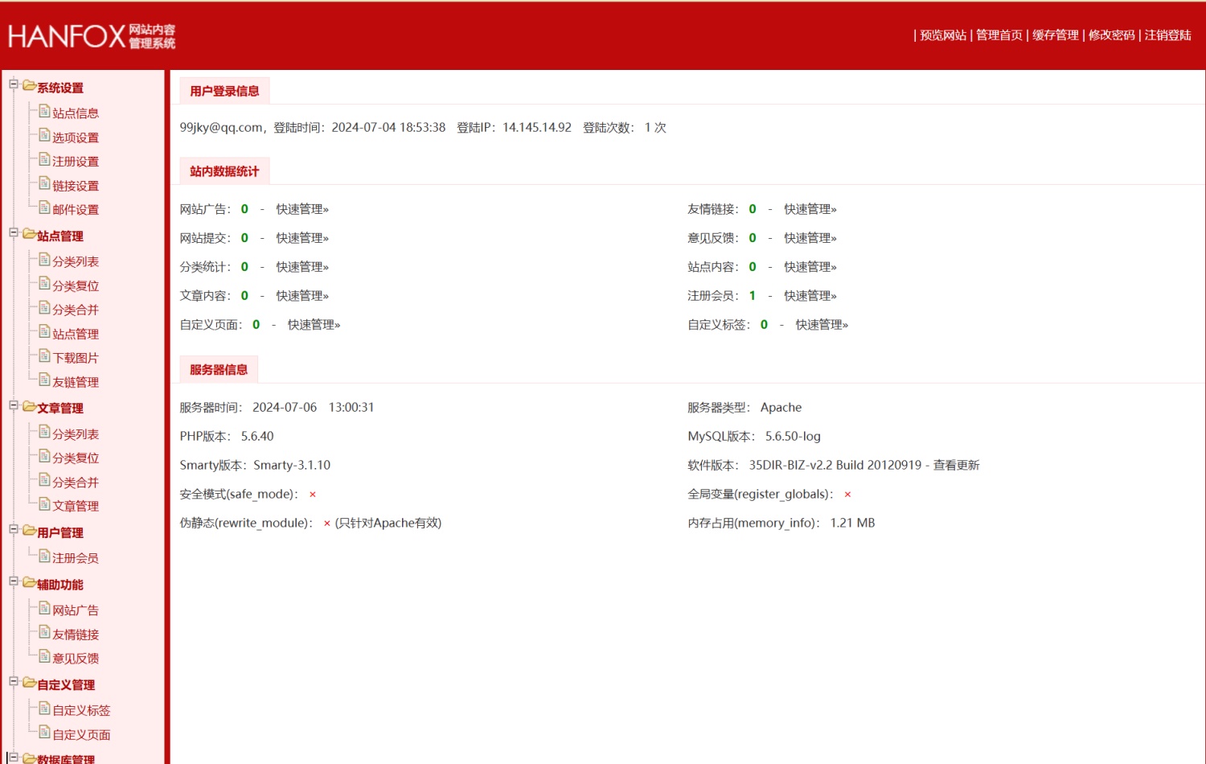The image size is (1206, 764).
Task: Collapse the 用户管理 tree node toggle
Action: 14,530
